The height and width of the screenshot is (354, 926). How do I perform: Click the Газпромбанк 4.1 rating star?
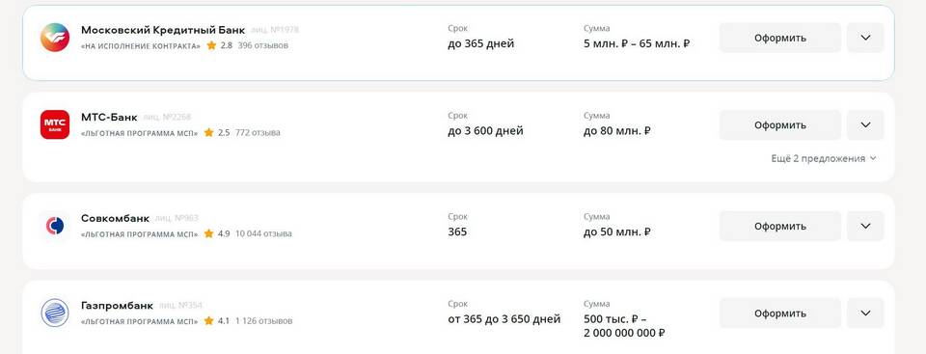pos(208,321)
